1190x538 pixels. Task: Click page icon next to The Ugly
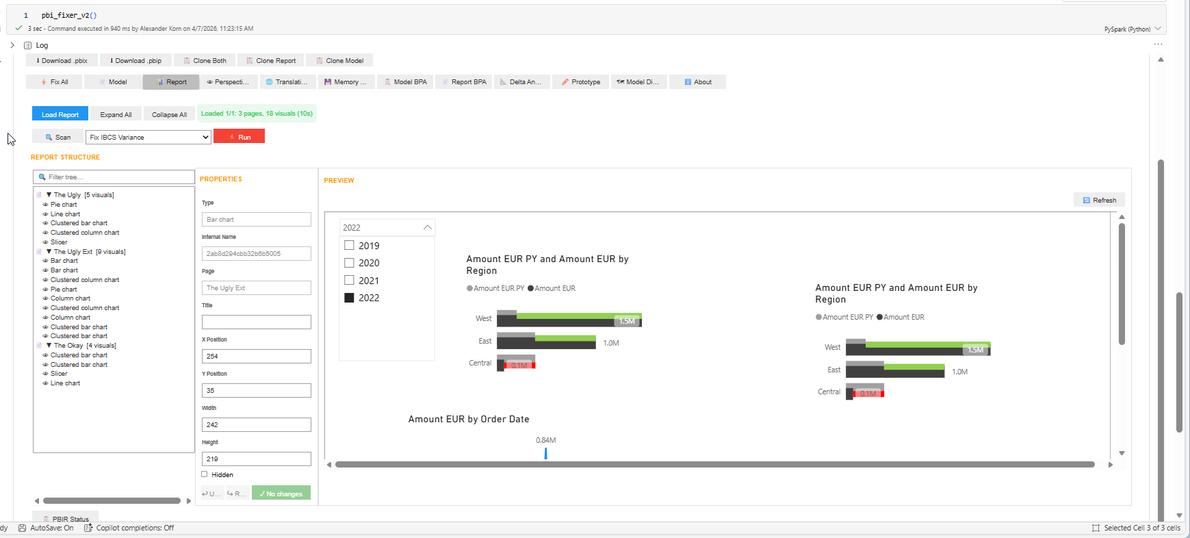(39, 194)
